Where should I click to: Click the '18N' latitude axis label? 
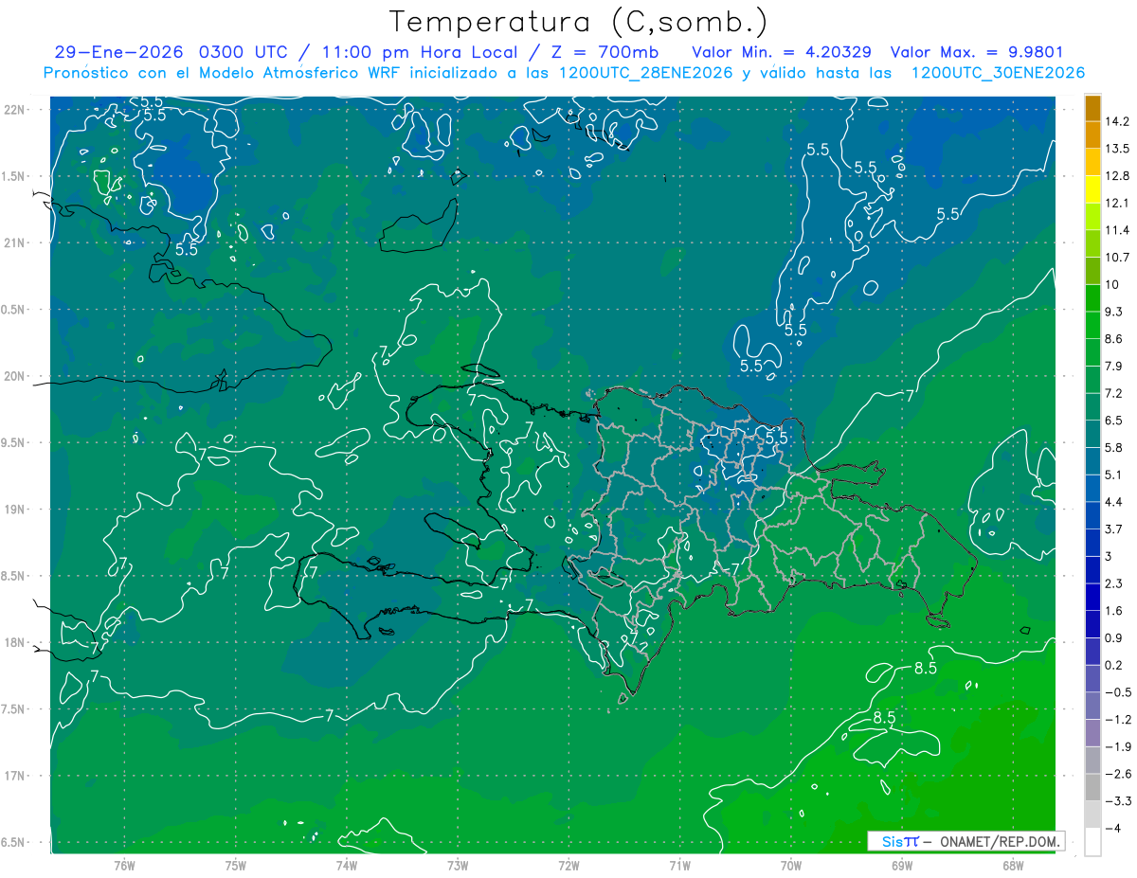pyautogui.click(x=14, y=643)
